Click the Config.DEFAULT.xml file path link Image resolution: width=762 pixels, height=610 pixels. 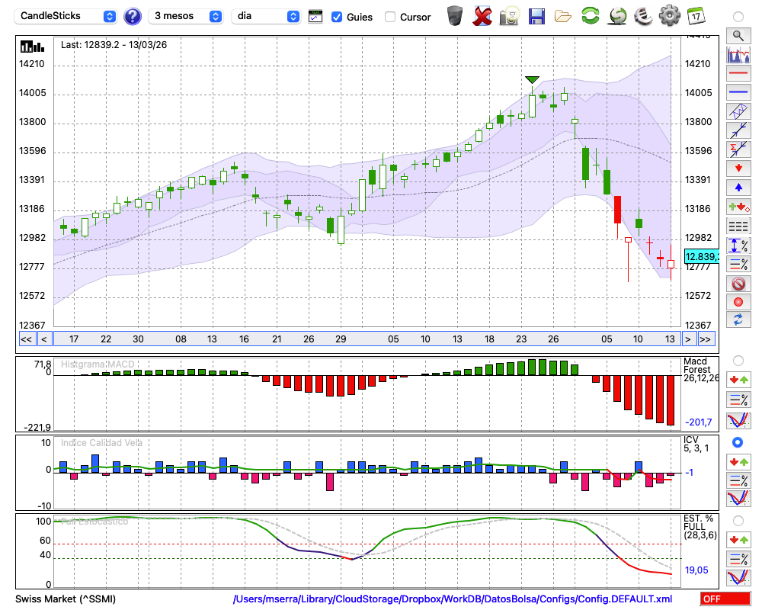click(453, 599)
